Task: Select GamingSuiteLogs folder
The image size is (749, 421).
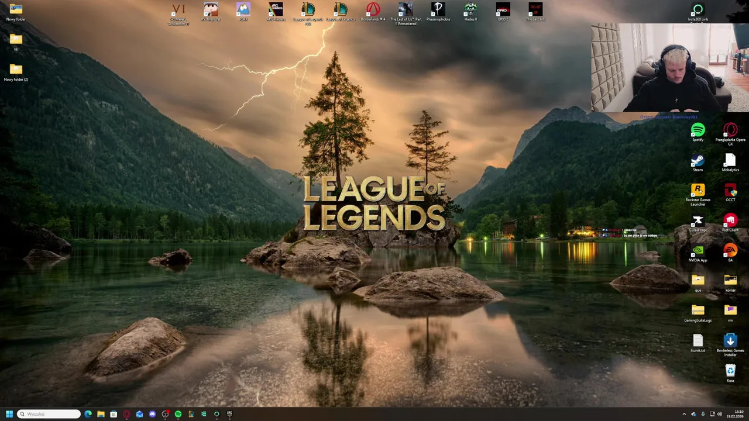Action: (698, 313)
